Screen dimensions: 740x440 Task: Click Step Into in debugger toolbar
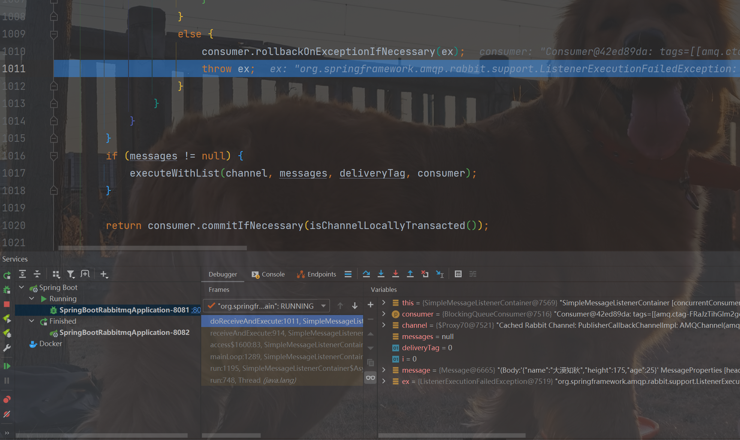coord(381,274)
